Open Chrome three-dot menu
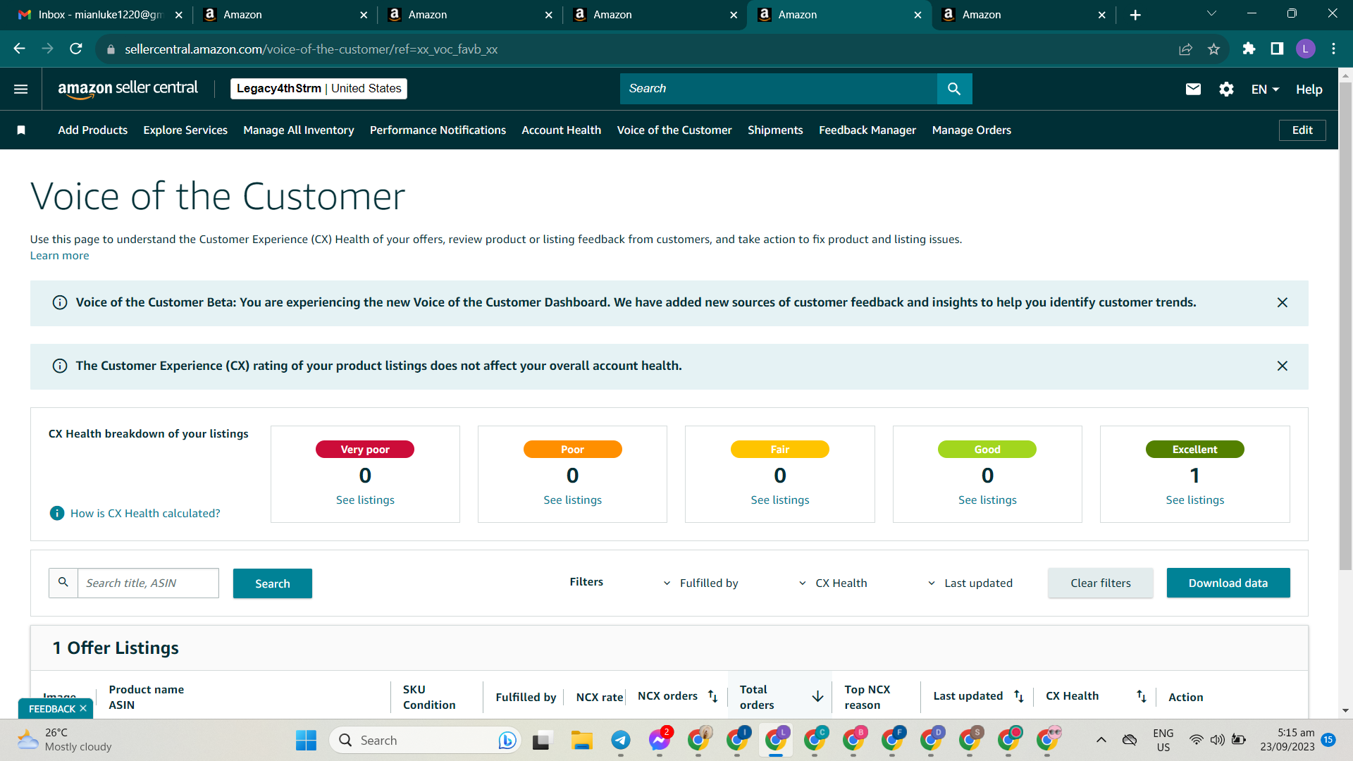The width and height of the screenshot is (1353, 761). point(1333,49)
